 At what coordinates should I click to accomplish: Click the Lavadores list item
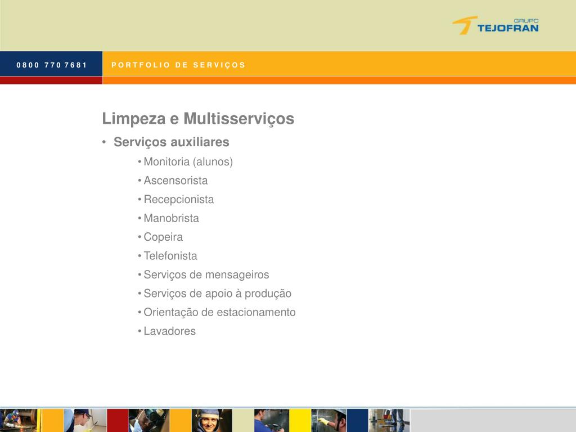170,331
